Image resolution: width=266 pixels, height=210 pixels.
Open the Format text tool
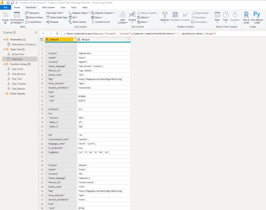(x=132, y=18)
